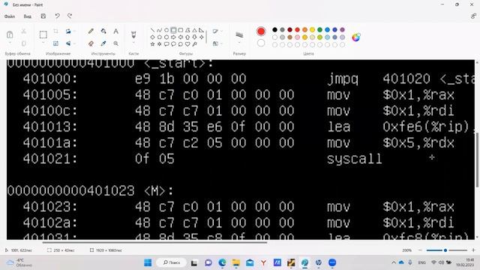This screenshot has width=480, height=270.
Task: Pick the orange color swatch
Action: pyautogui.click(x=304, y=30)
